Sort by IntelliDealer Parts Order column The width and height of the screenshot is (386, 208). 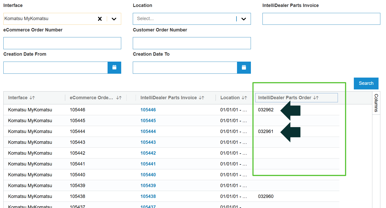288,98
